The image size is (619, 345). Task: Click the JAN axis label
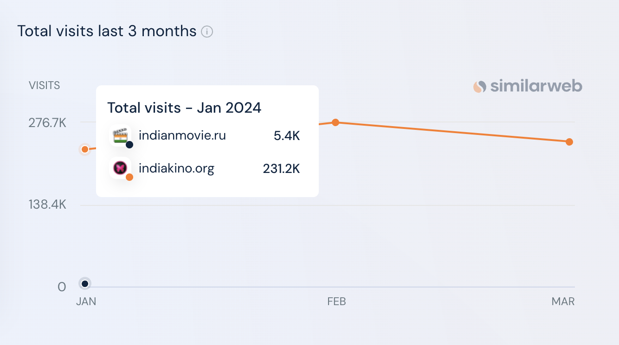[x=86, y=302]
